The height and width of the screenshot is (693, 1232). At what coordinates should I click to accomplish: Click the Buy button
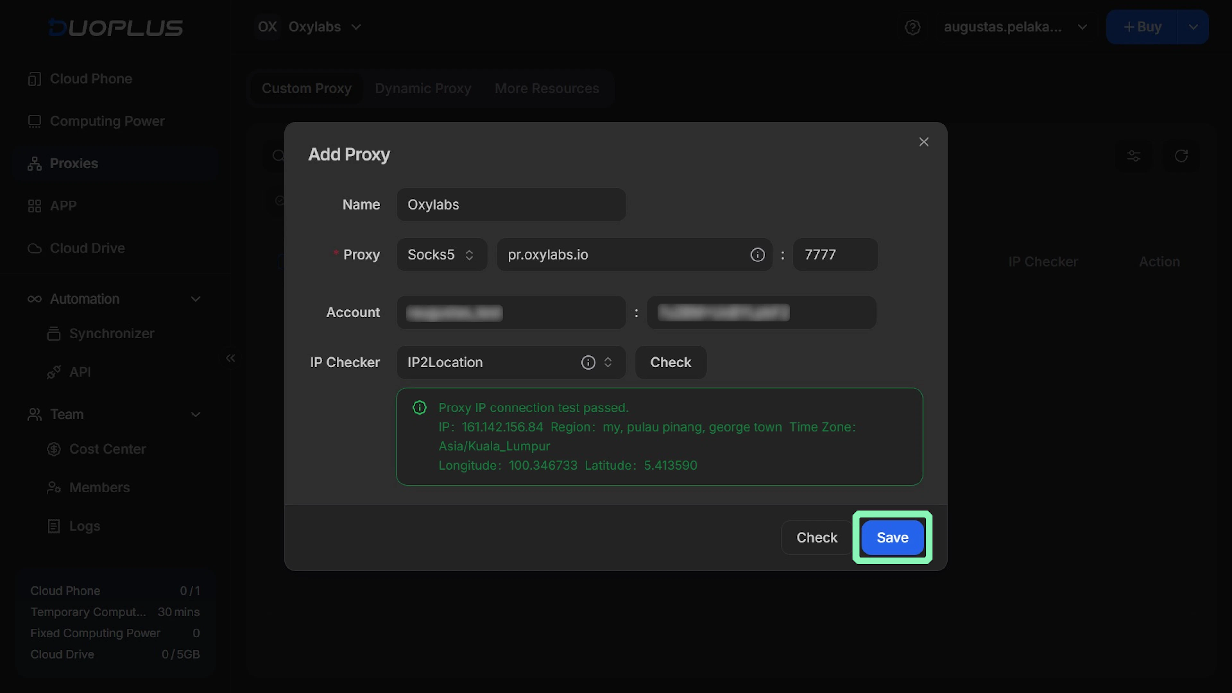point(1142,27)
